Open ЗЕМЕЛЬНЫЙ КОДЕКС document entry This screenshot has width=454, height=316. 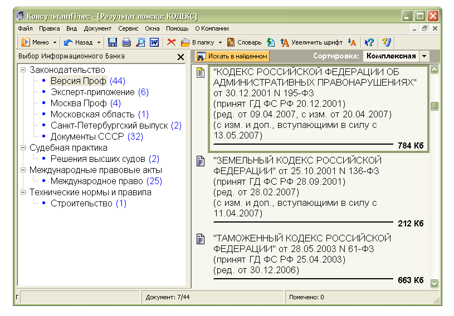pos(319,192)
